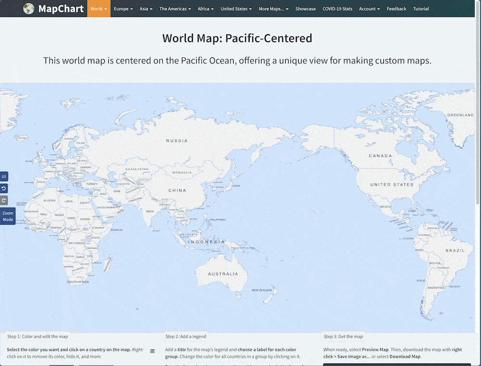Enable Zoom Mode on the map
Image resolution: width=481 pixels, height=366 pixels.
pos(8,216)
